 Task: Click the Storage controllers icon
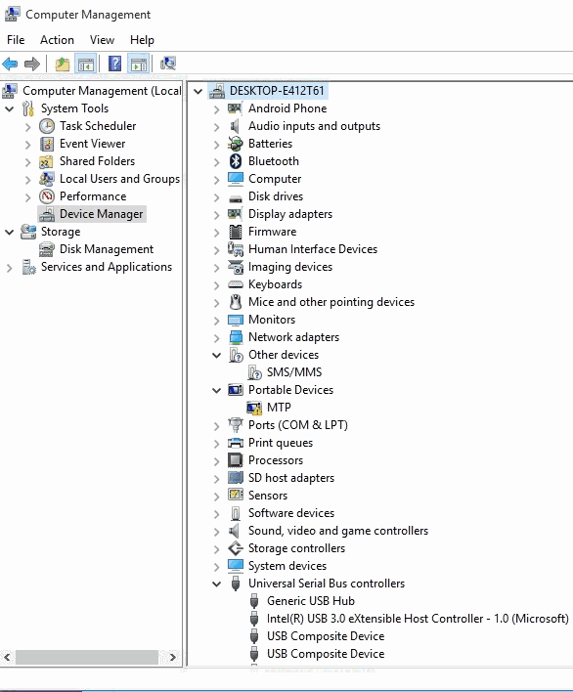coord(236,548)
